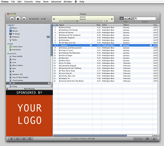Open the File menu
164x146 pixels.
coord(13,2)
